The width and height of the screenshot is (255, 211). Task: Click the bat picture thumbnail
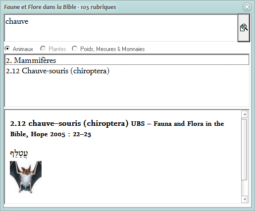[x=26, y=177]
